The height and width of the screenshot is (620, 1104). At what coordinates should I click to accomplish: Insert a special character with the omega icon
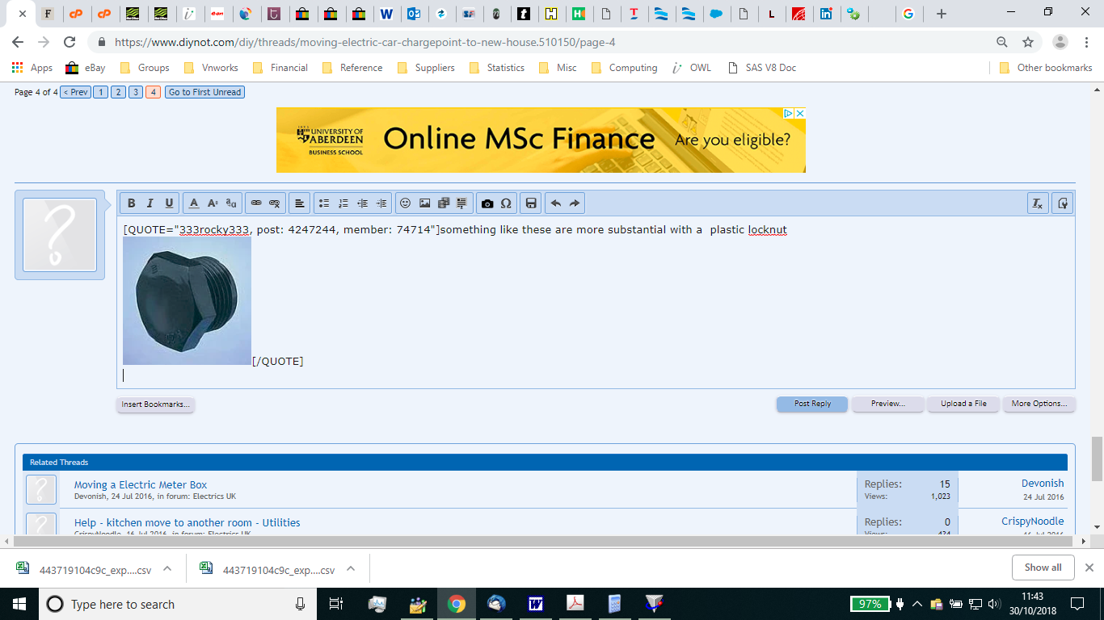click(506, 203)
